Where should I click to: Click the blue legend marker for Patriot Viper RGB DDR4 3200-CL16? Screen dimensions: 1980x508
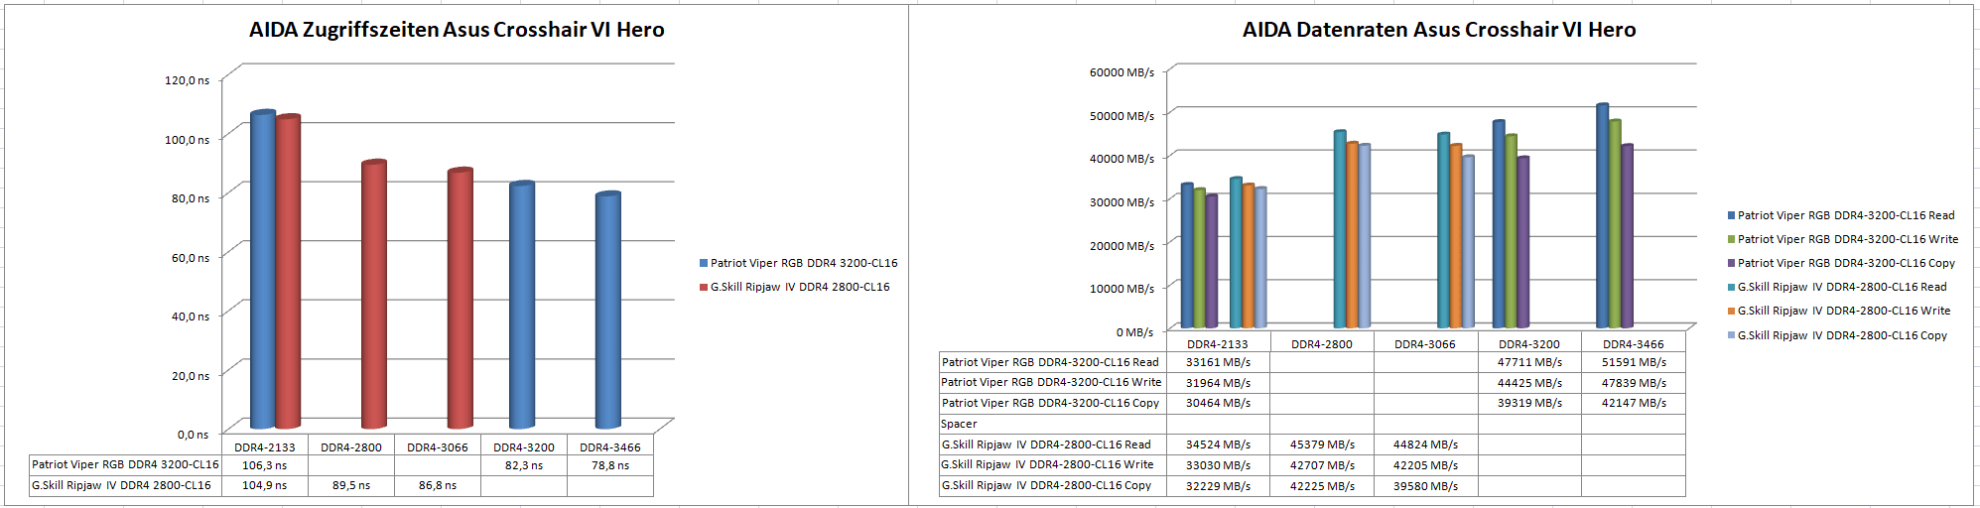point(704,263)
